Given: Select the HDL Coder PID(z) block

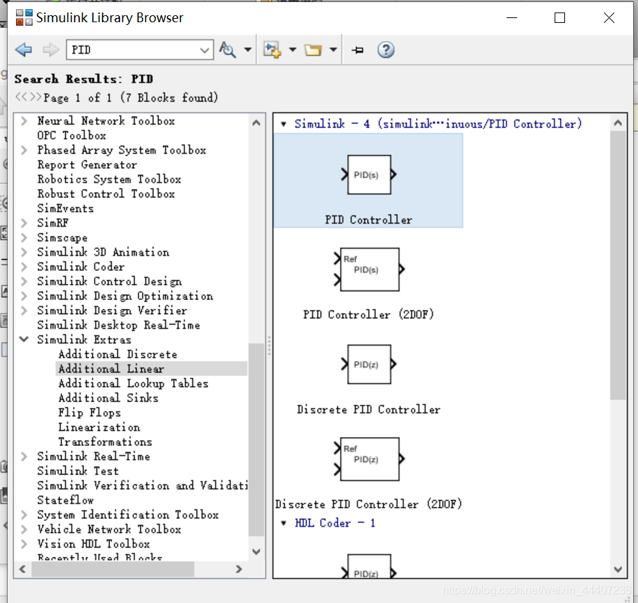Looking at the screenshot, I should click(x=368, y=566).
